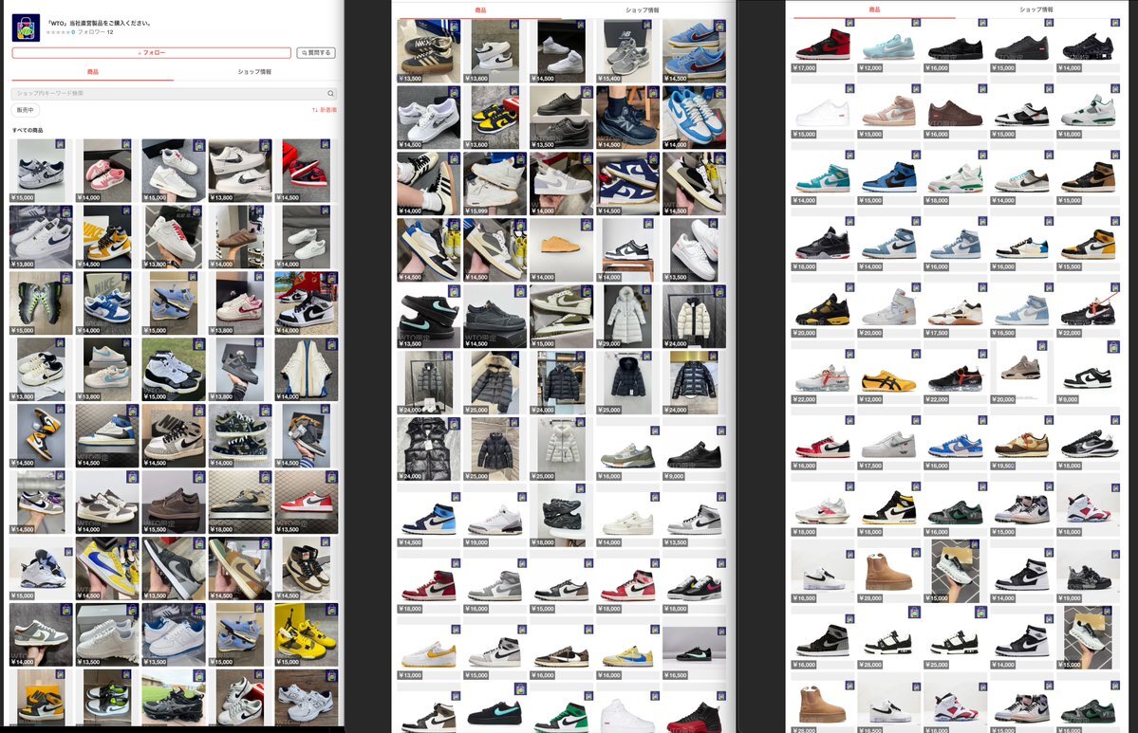Select the 商品 tab in the right panel
Viewport: 1138px width, 733px height.
874,9
